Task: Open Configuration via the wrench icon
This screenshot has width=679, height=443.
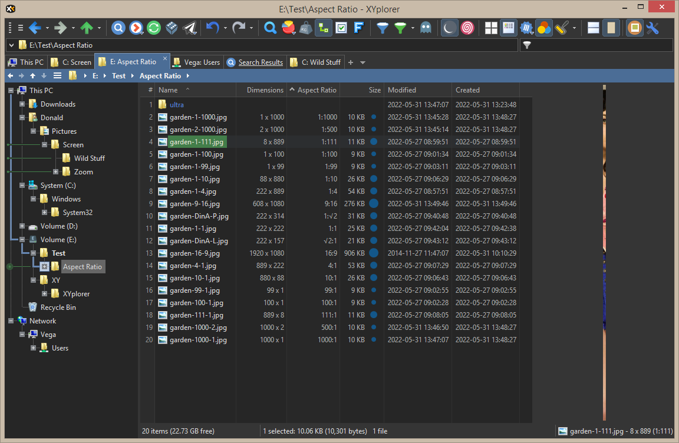Action: [652, 28]
